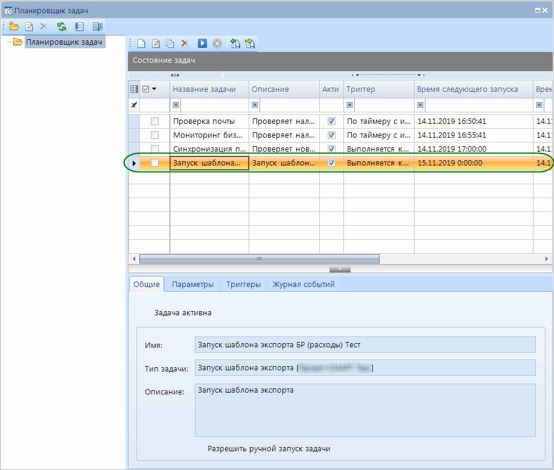Run the task with blue play icon
554x470 pixels.
pyautogui.click(x=203, y=43)
